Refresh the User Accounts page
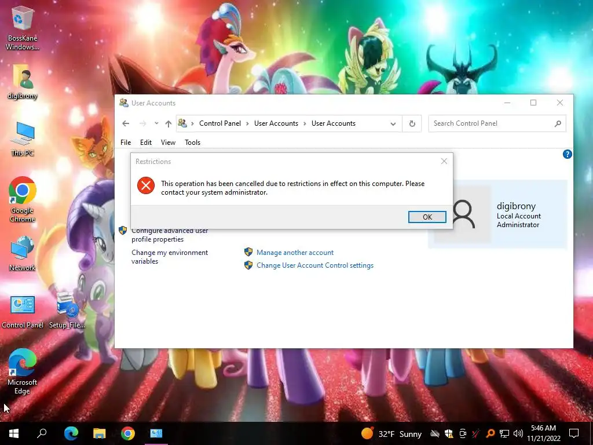 [x=412, y=123]
